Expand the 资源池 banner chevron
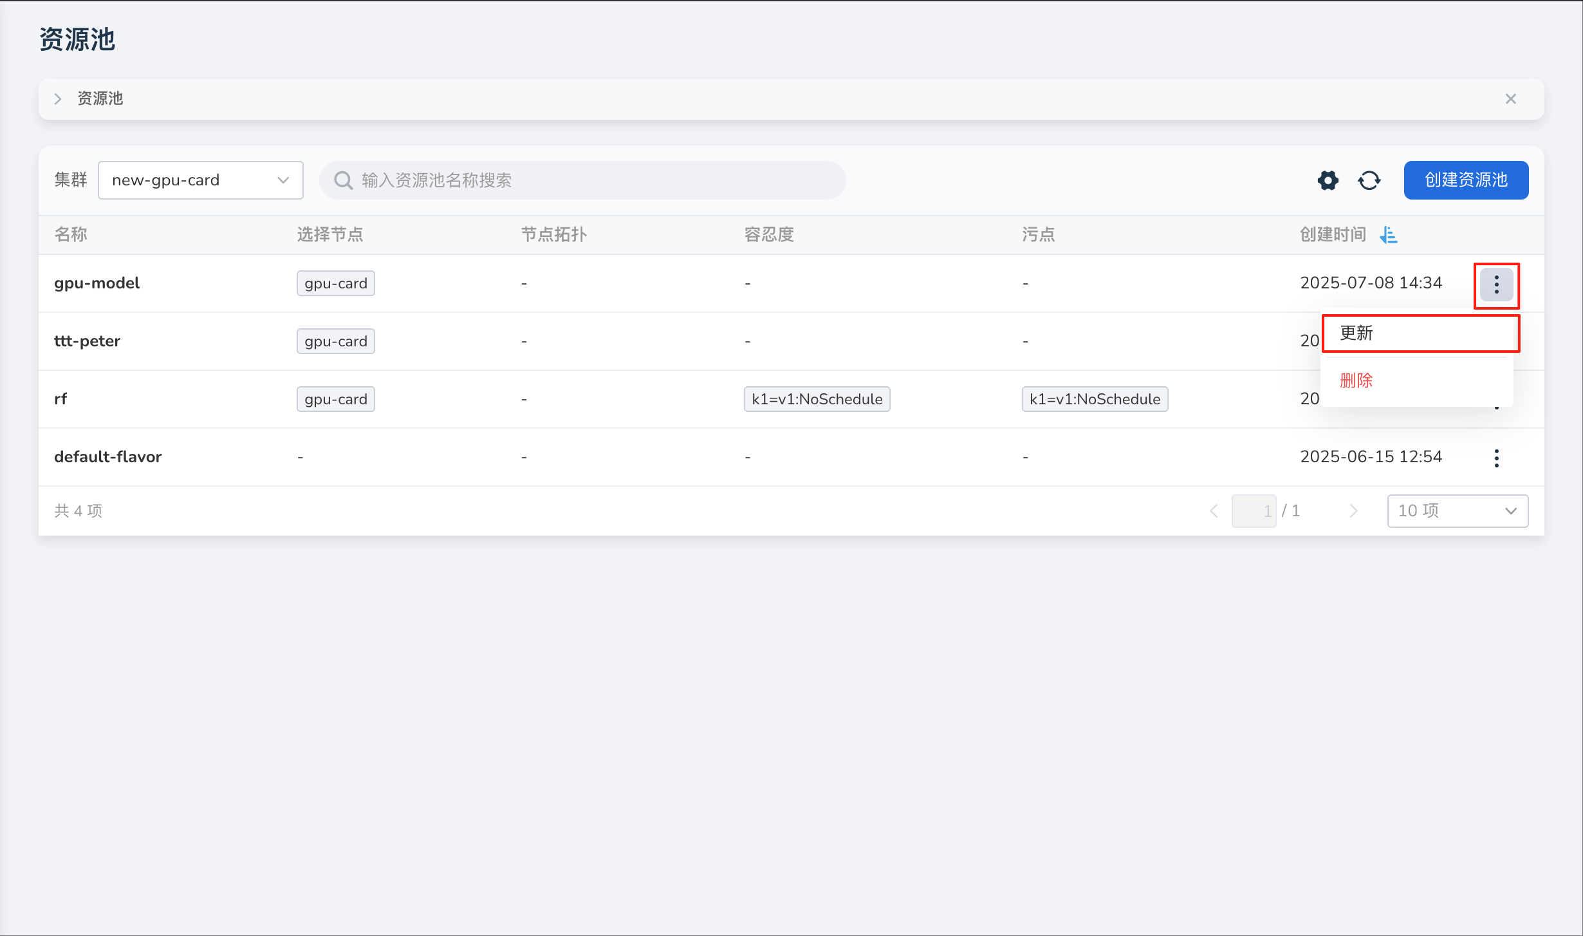This screenshot has width=1583, height=936. pos(58,99)
